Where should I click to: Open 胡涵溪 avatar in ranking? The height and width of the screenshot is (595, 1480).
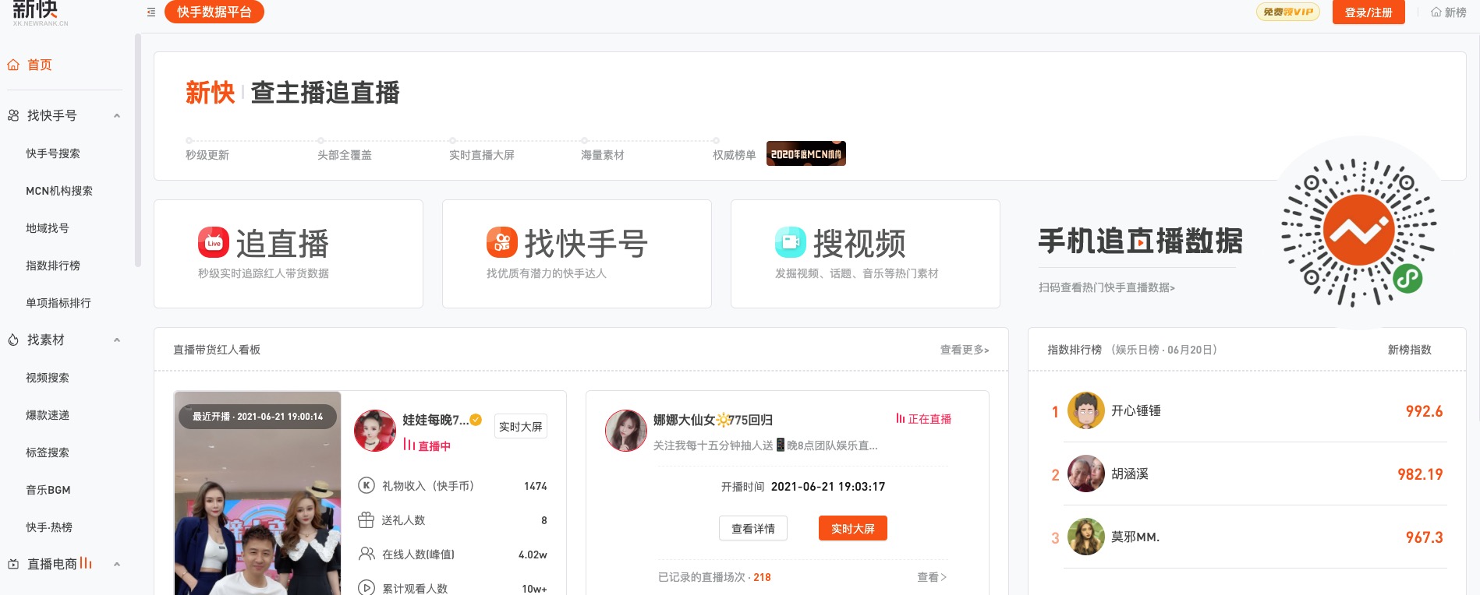click(1085, 474)
